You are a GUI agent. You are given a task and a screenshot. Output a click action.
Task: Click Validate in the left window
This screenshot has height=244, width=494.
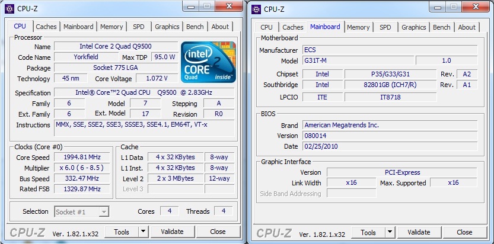pyautogui.click(x=172, y=232)
